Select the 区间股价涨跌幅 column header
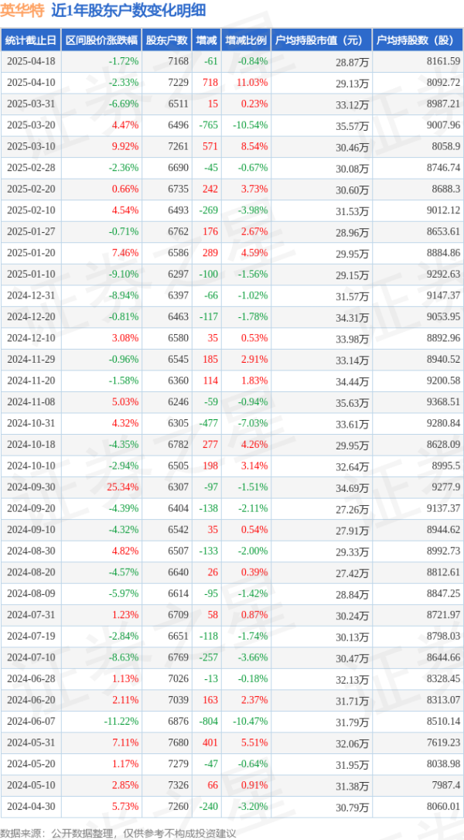Screen dimensions: 464x840 point(101,40)
